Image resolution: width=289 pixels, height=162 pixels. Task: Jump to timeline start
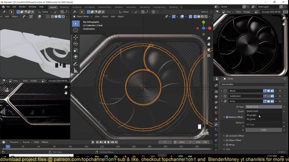97,142
